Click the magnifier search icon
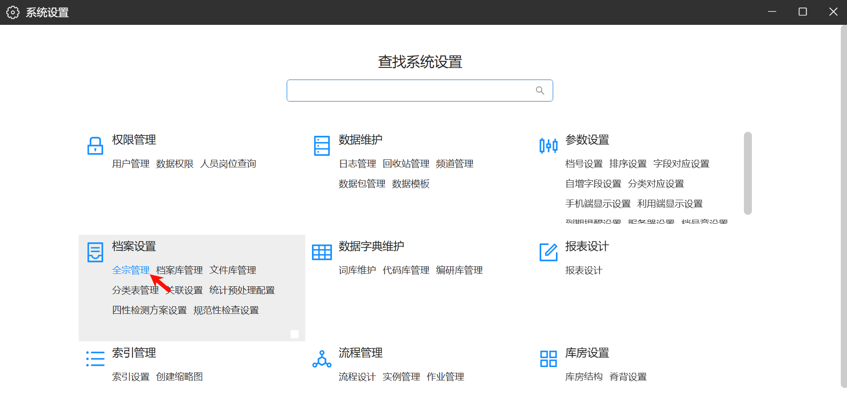Image resolution: width=847 pixels, height=415 pixels. (540, 91)
